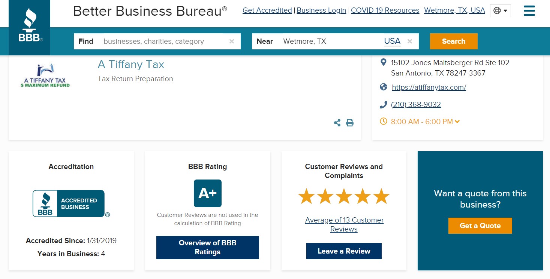This screenshot has height=279, width=550.
Task: Click the orange Search button
Action: tap(454, 41)
